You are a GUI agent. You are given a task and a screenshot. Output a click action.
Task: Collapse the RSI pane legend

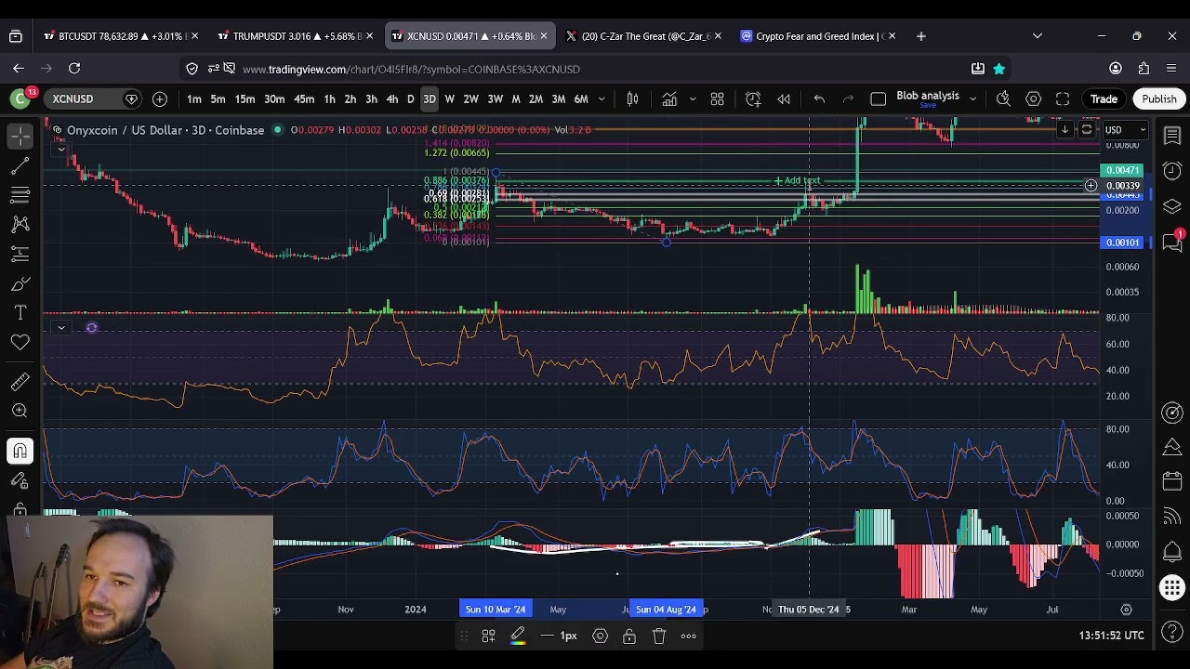(x=60, y=327)
